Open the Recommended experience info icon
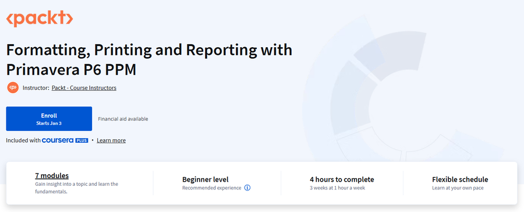The width and height of the screenshot is (524, 212). [247, 188]
